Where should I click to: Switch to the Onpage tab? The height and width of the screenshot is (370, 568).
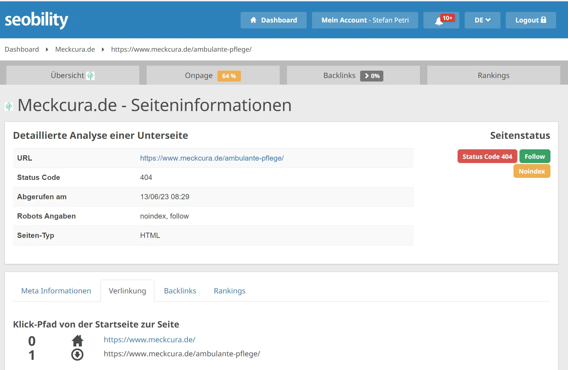213,75
